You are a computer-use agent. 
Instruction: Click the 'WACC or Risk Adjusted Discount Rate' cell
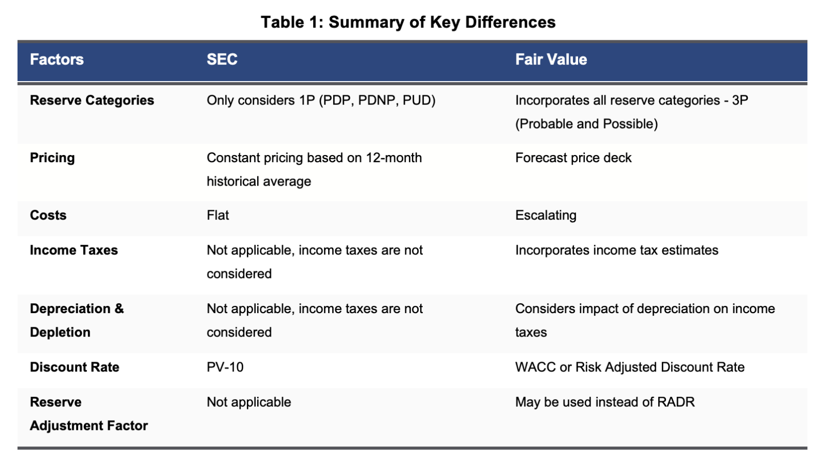point(630,367)
